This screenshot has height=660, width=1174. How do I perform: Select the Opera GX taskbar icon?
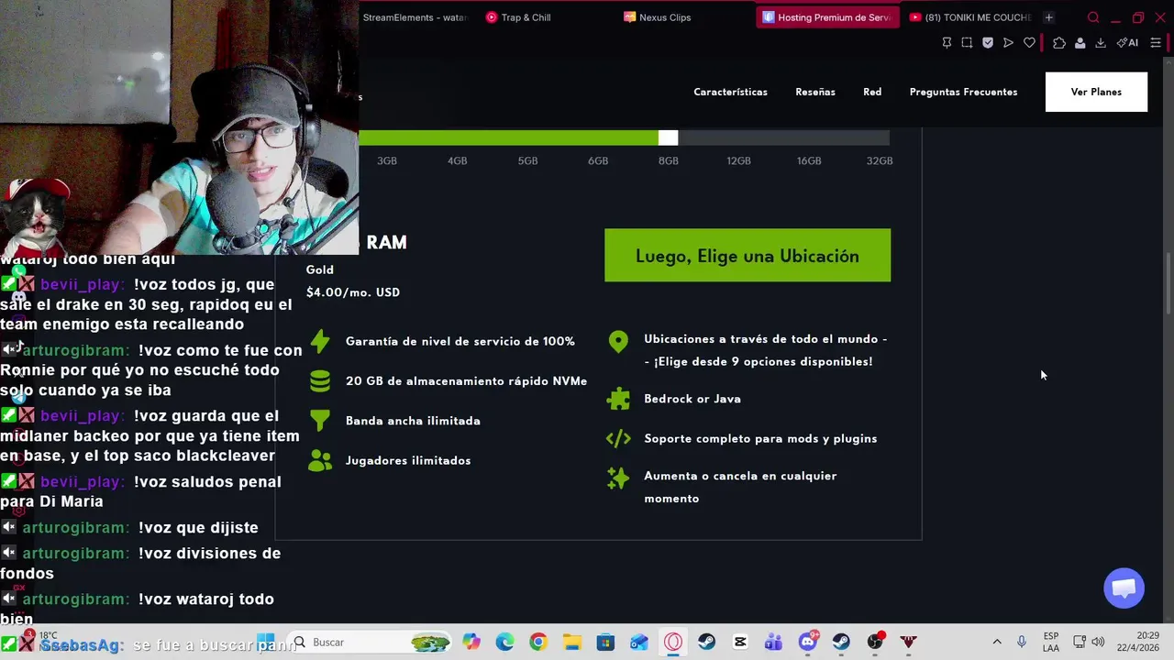coord(673,642)
